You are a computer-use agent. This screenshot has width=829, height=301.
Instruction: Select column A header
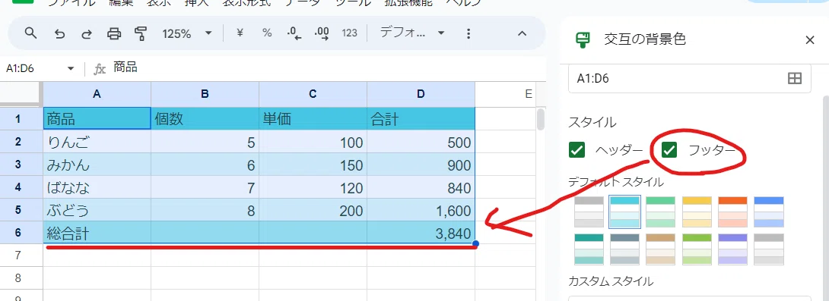pos(97,94)
